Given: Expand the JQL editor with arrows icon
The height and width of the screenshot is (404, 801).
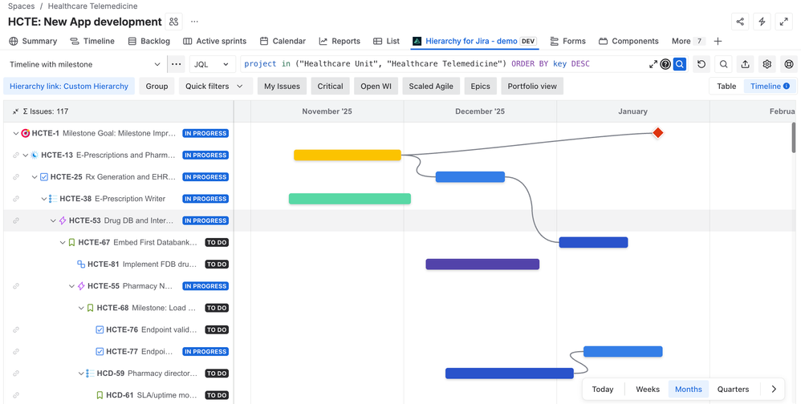Looking at the screenshot, I should 653,64.
